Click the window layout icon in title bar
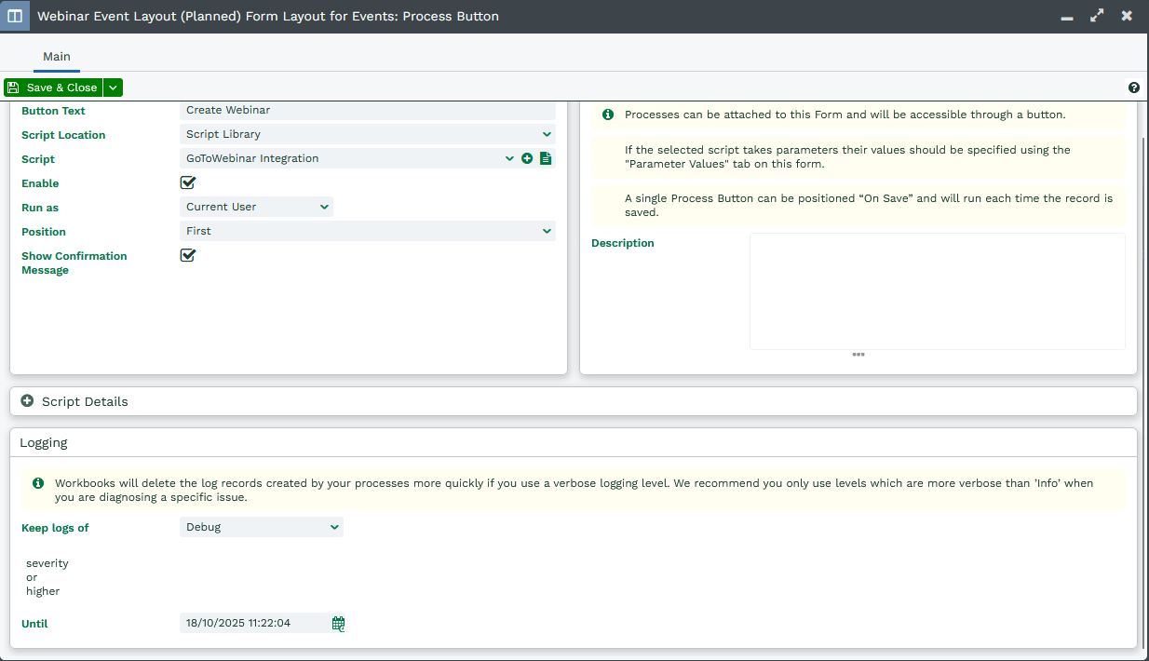The height and width of the screenshot is (661, 1149). (16, 16)
